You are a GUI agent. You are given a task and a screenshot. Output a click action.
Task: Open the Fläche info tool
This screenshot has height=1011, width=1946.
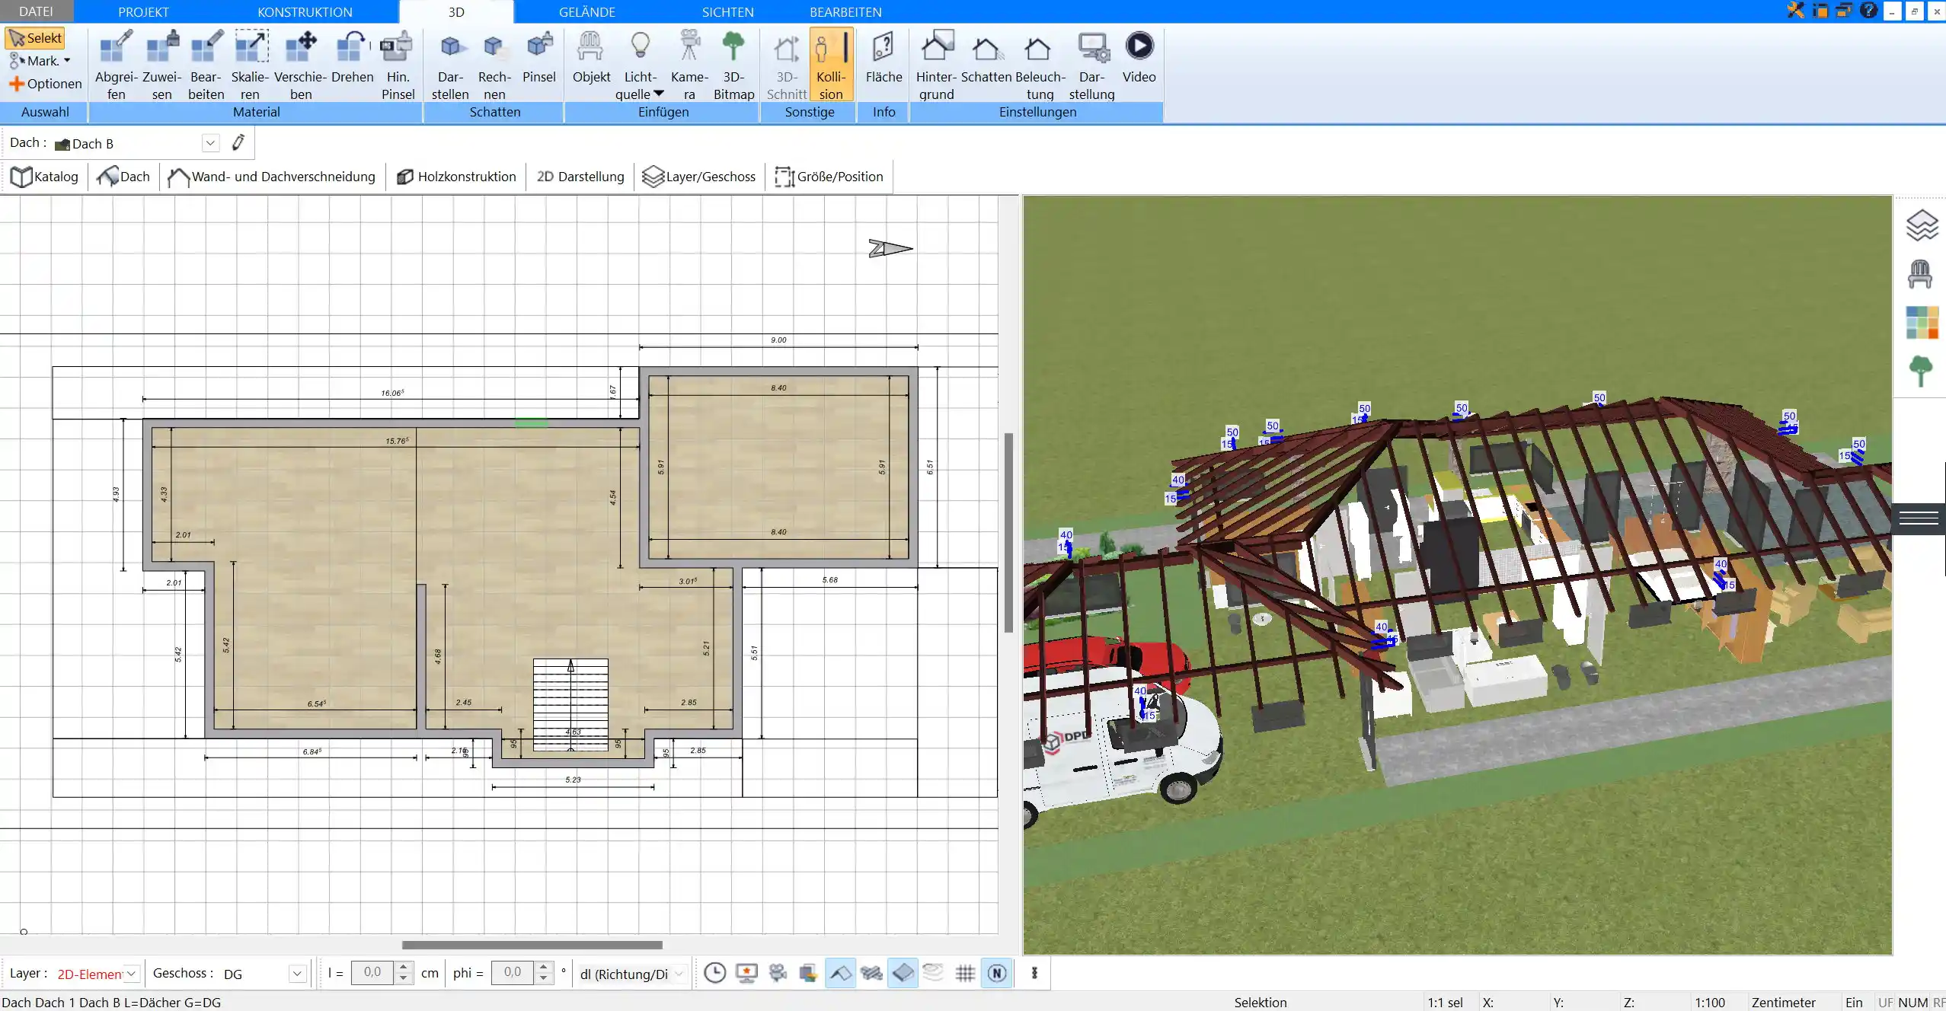point(884,57)
